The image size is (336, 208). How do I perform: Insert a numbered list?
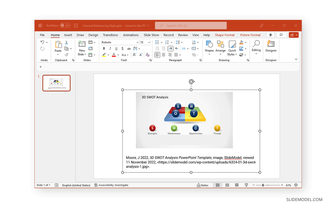click(x=167, y=42)
